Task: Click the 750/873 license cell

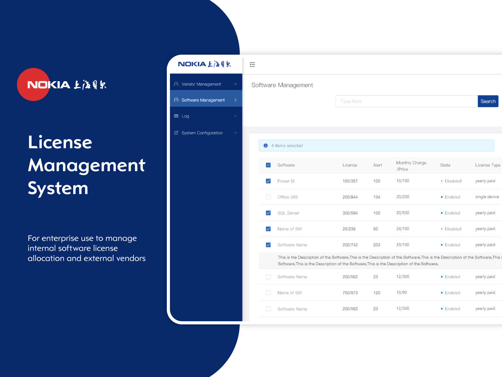Action: point(350,293)
